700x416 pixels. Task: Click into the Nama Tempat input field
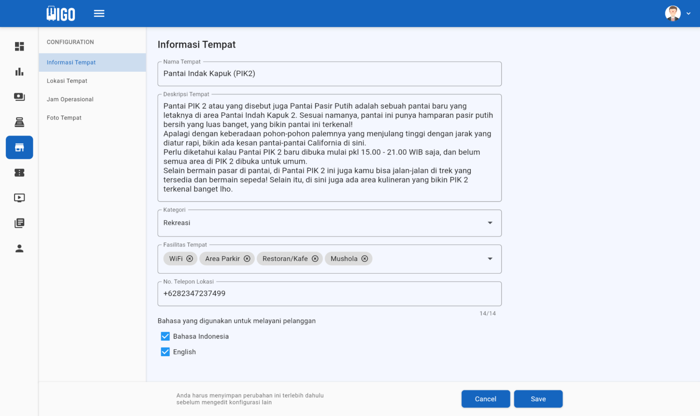[x=329, y=74]
